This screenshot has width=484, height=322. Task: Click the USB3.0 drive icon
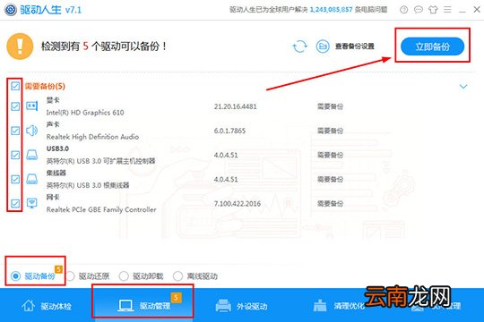(31, 155)
